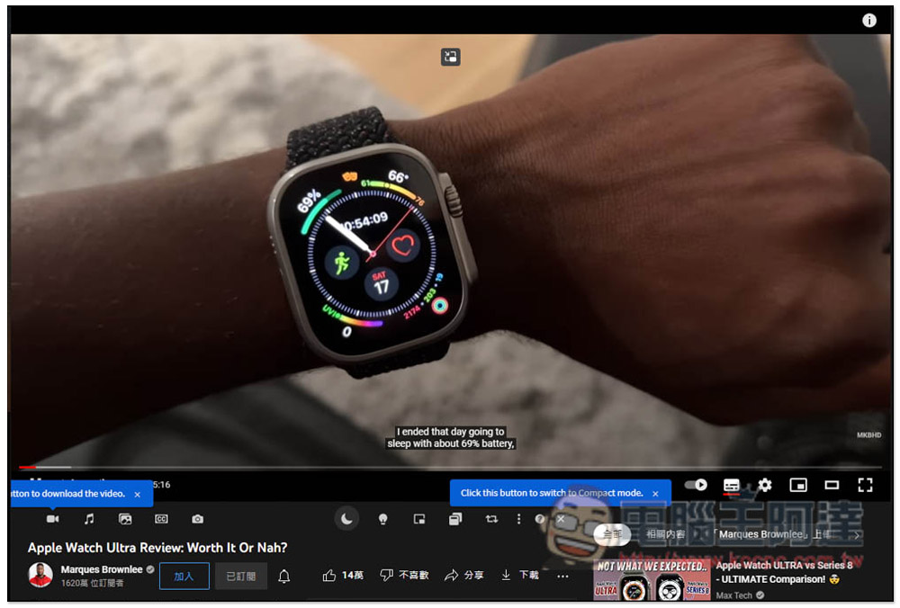The height and width of the screenshot is (608, 900).
Task: Click the lightbulb cinema mode icon
Action: point(382,519)
